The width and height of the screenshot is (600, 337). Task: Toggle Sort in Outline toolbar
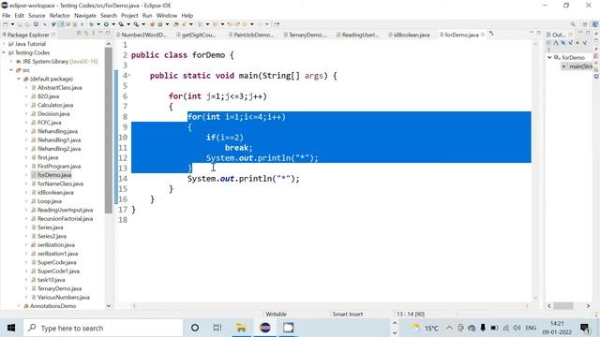(x=556, y=42)
